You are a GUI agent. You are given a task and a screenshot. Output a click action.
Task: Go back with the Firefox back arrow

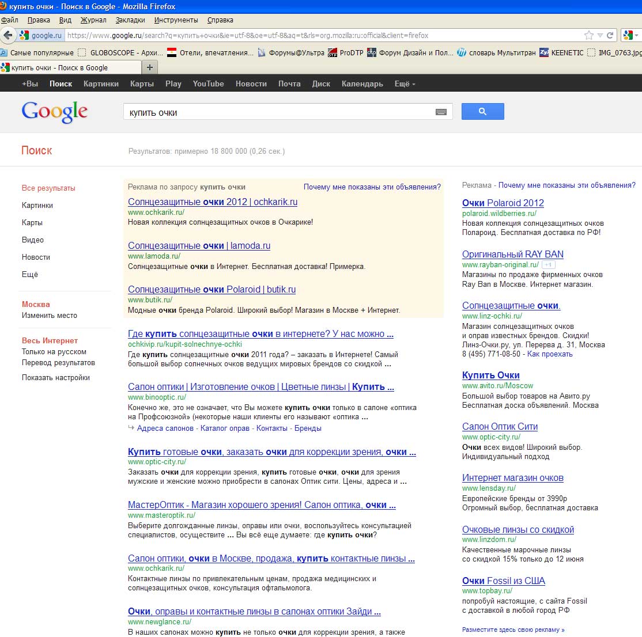[x=7, y=35]
